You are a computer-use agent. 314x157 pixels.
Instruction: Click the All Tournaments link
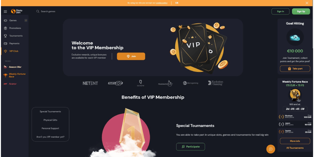[295, 148]
